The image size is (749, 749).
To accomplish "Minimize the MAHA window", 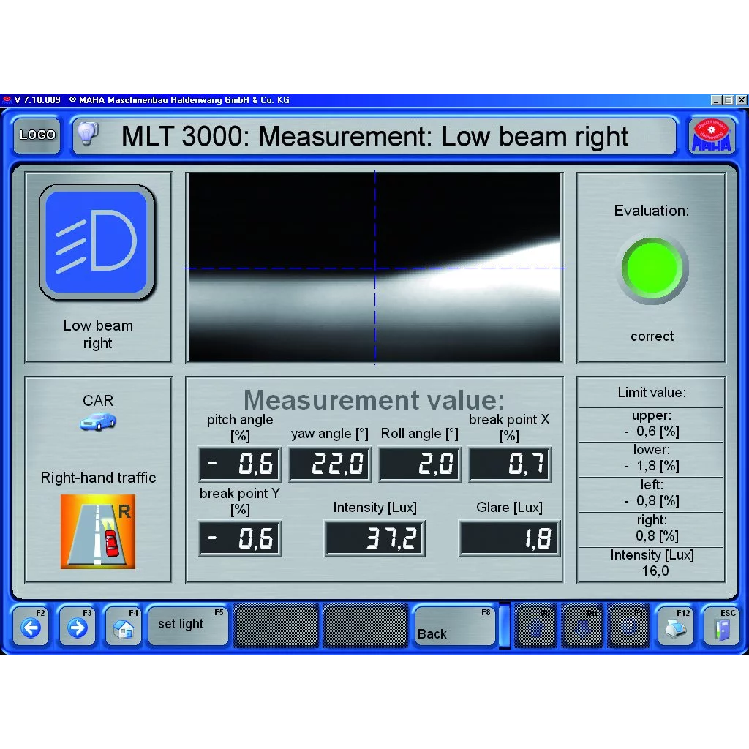I will click(715, 99).
